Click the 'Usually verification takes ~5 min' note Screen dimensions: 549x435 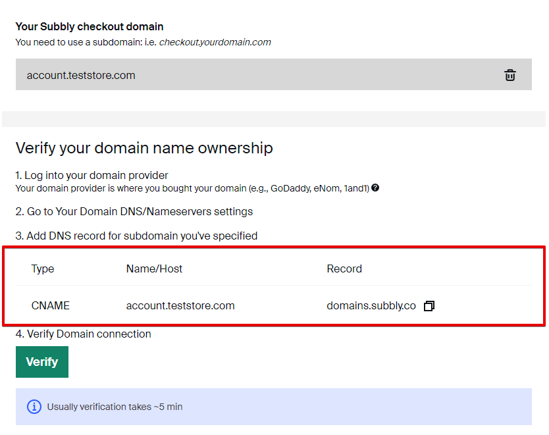point(115,407)
